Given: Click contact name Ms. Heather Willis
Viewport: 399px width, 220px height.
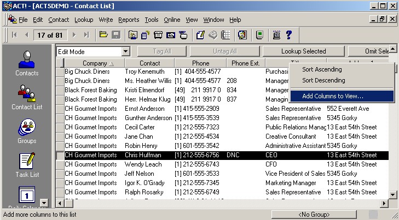Looking at the screenshot, I should pos(148,81).
